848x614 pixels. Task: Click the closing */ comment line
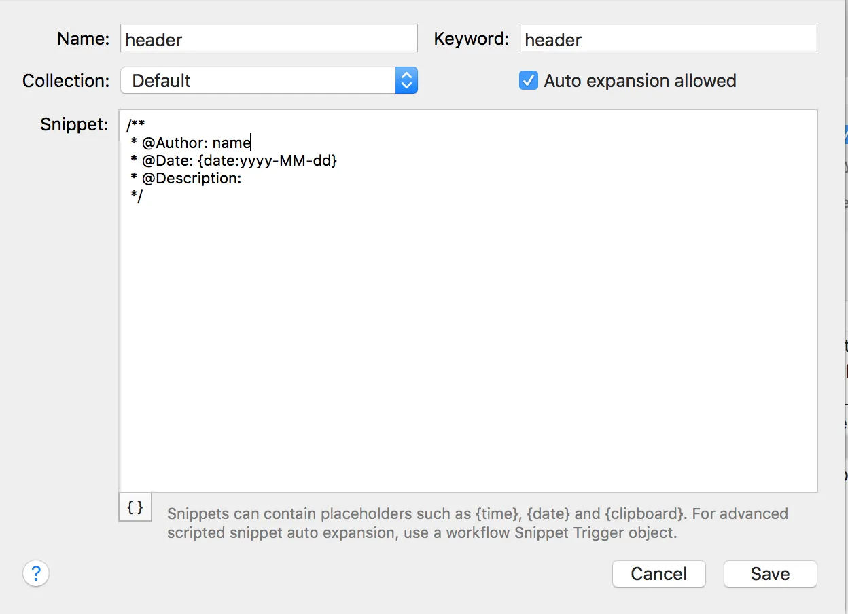pyautogui.click(x=136, y=197)
